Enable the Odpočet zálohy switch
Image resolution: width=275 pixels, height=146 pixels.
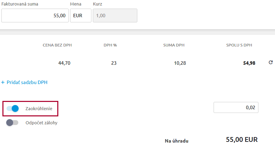coord(12,123)
